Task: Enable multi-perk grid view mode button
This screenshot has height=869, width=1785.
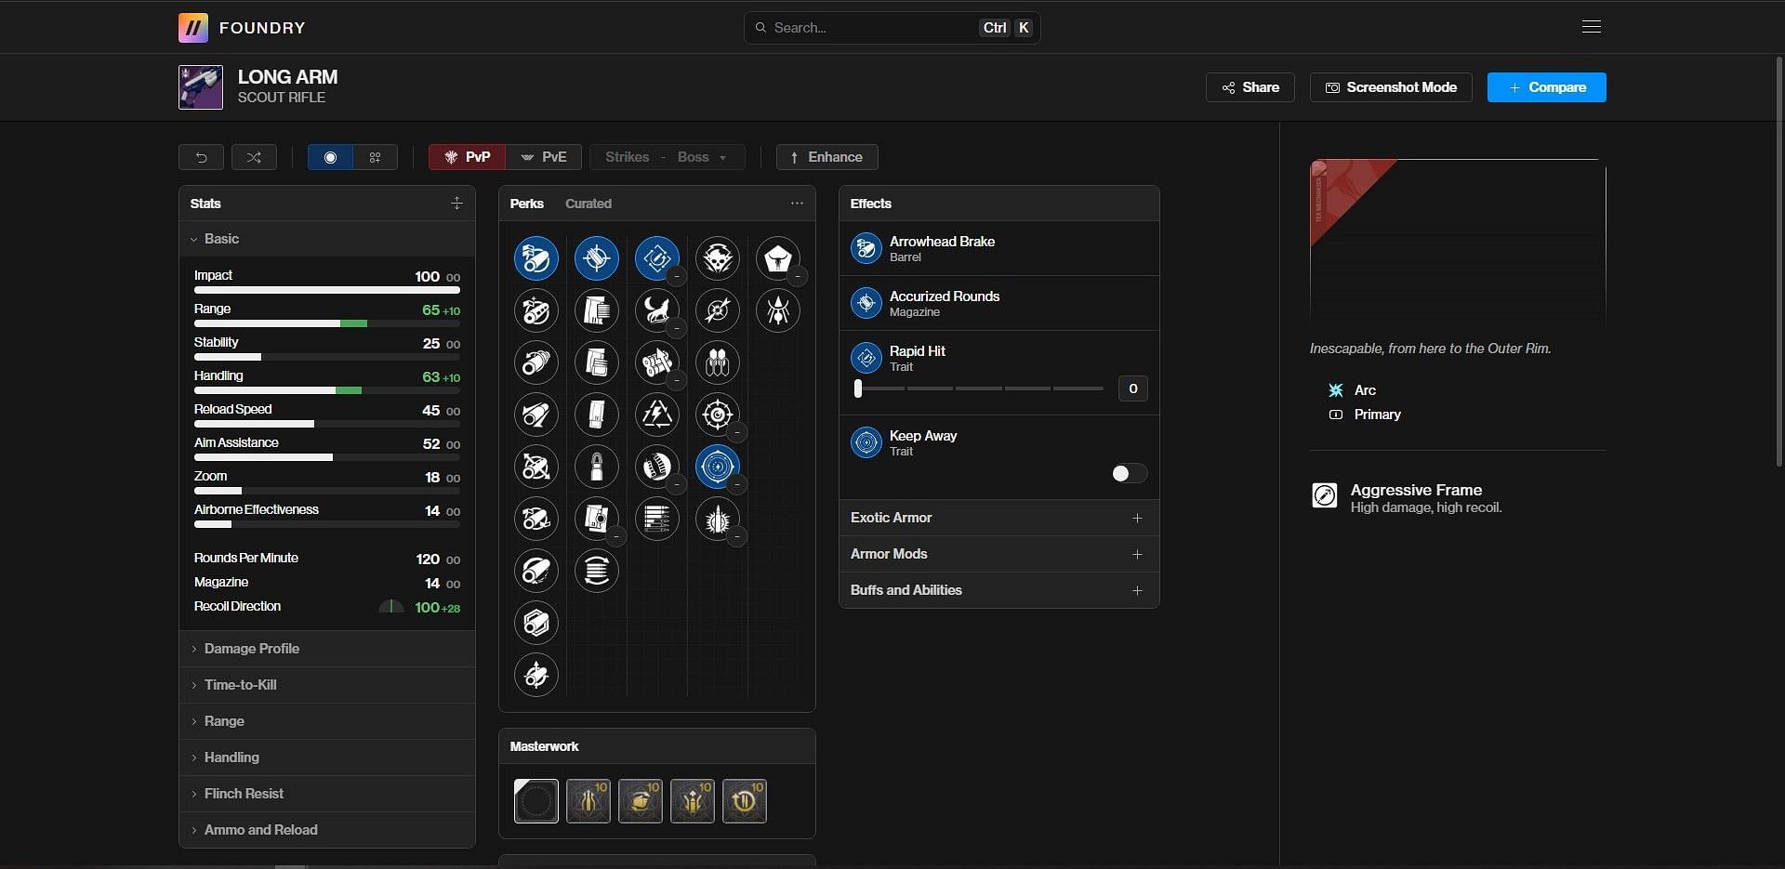Action: tap(376, 157)
